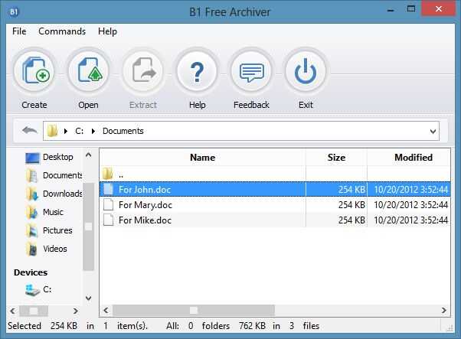Minimize the B1 Free Archiver window
Viewport: 461px width, 339px height.
click(391, 11)
